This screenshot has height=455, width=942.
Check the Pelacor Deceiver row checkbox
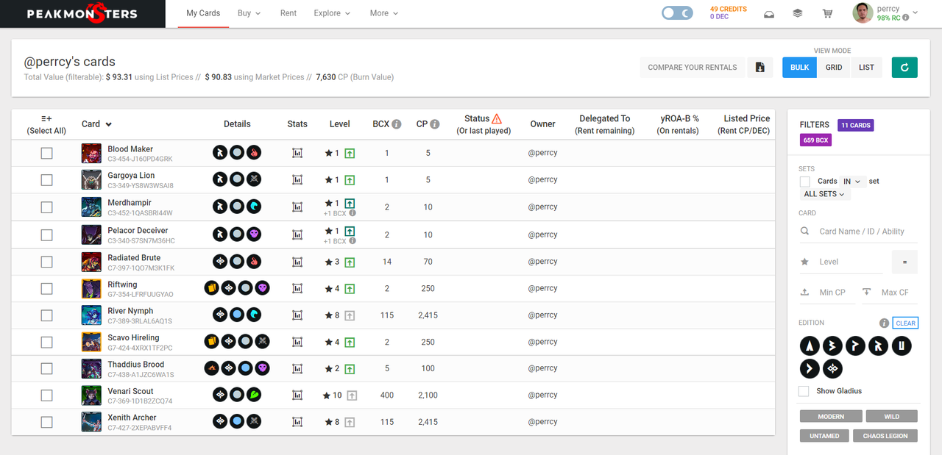tap(46, 235)
